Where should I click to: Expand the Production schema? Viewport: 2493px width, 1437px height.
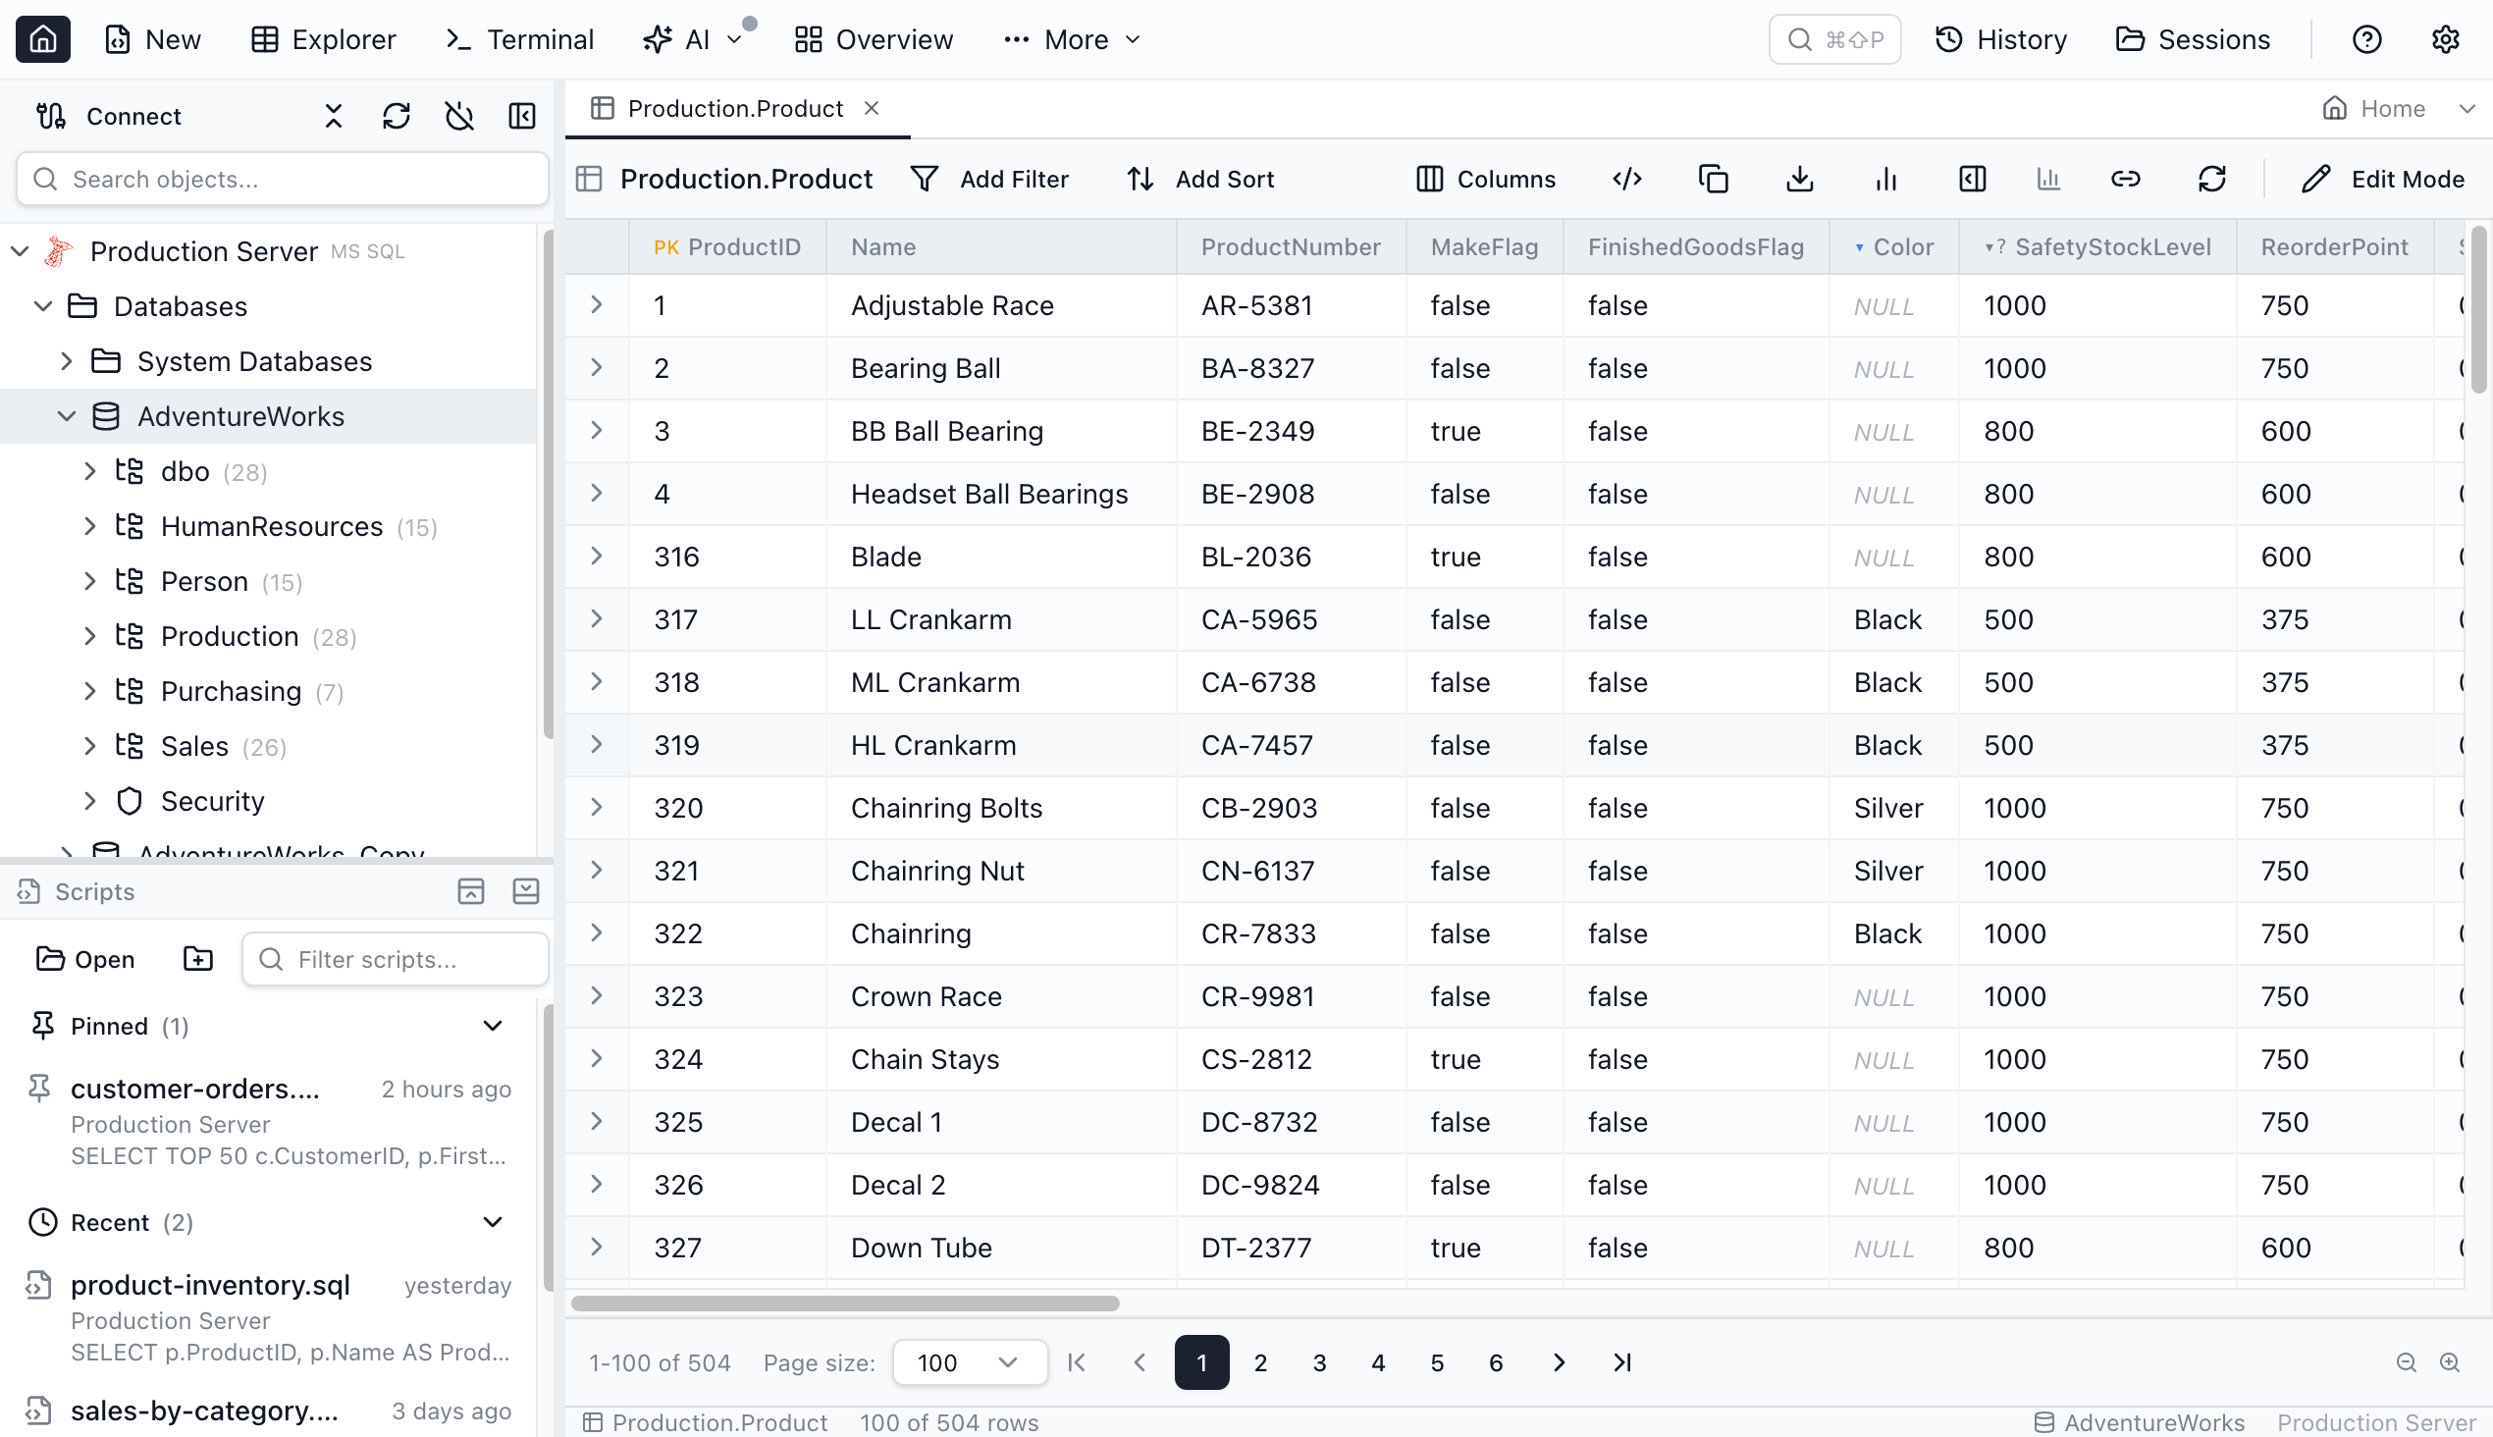pyautogui.click(x=90, y=636)
